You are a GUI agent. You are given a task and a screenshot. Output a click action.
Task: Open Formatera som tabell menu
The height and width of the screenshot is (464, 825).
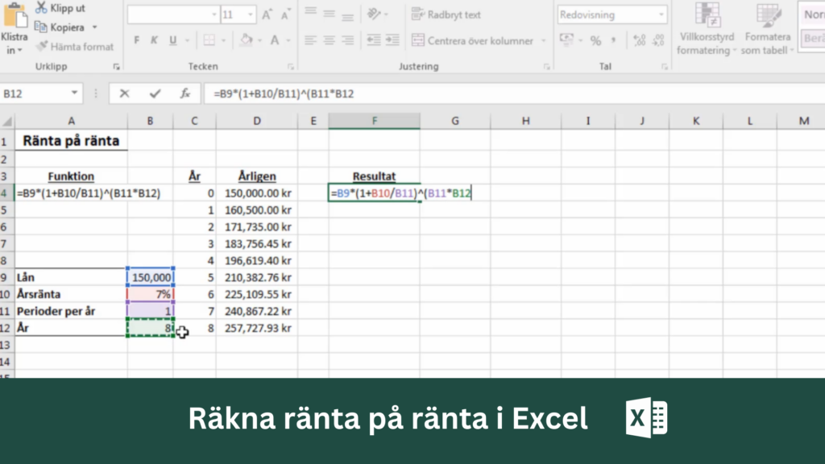(768, 29)
